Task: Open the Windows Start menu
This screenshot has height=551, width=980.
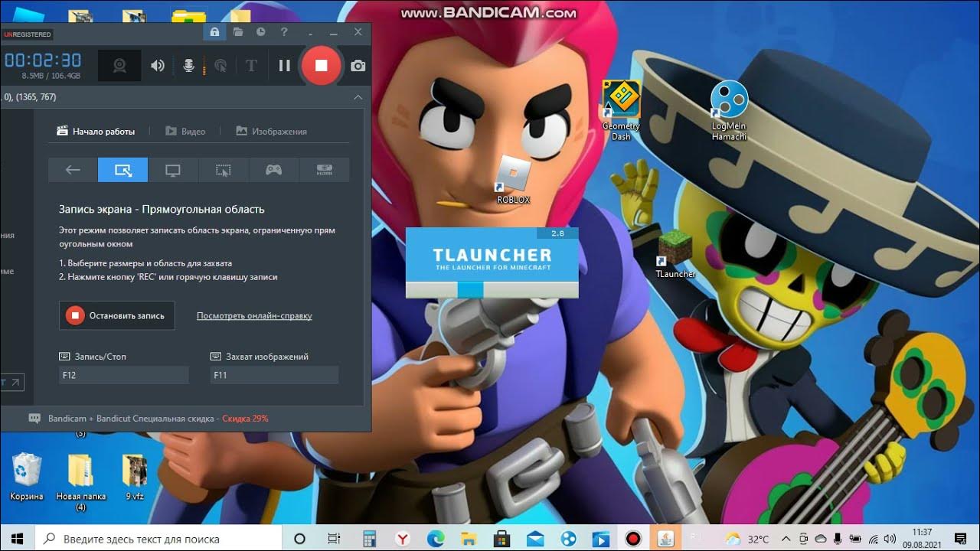Action: (17, 538)
